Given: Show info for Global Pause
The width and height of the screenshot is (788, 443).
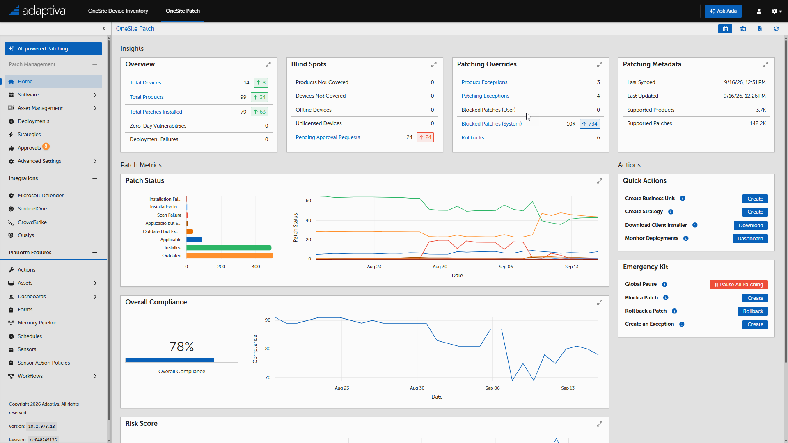Looking at the screenshot, I should tap(664, 284).
